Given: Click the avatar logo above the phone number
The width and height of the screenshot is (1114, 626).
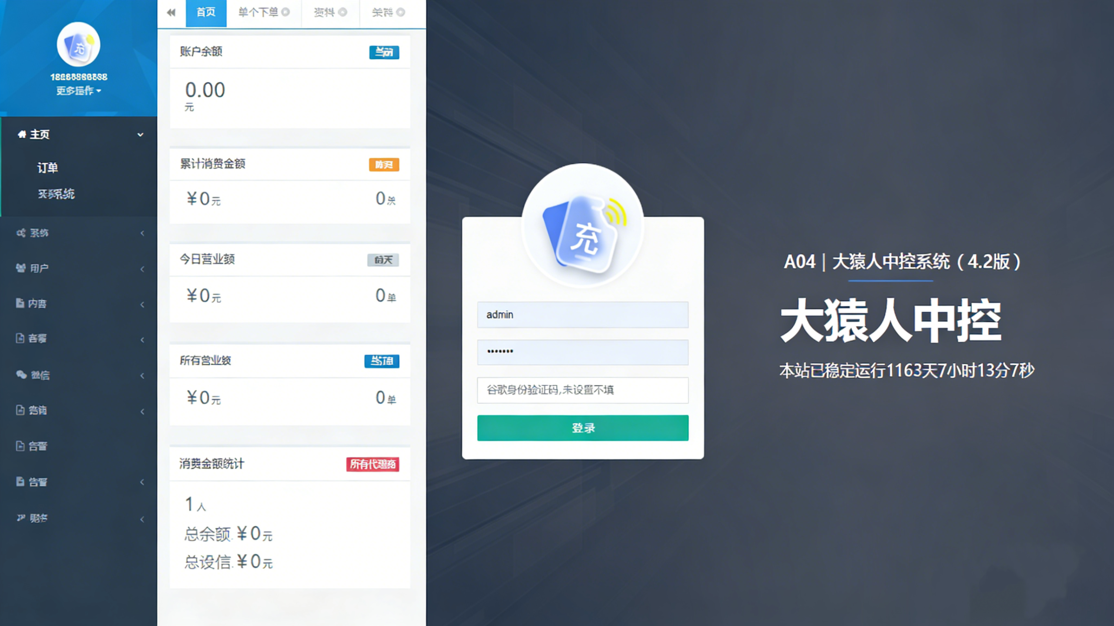Looking at the screenshot, I should tap(77, 44).
